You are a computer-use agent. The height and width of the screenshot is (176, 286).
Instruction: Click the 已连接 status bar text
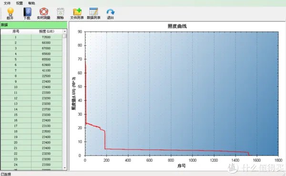click(6, 174)
